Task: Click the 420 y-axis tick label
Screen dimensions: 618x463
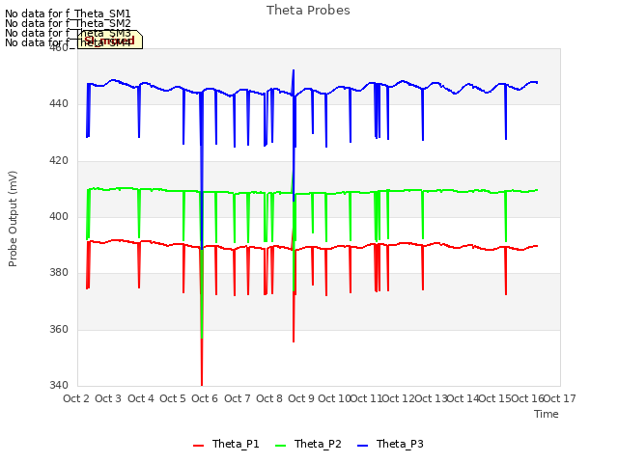Action: [x=59, y=161]
